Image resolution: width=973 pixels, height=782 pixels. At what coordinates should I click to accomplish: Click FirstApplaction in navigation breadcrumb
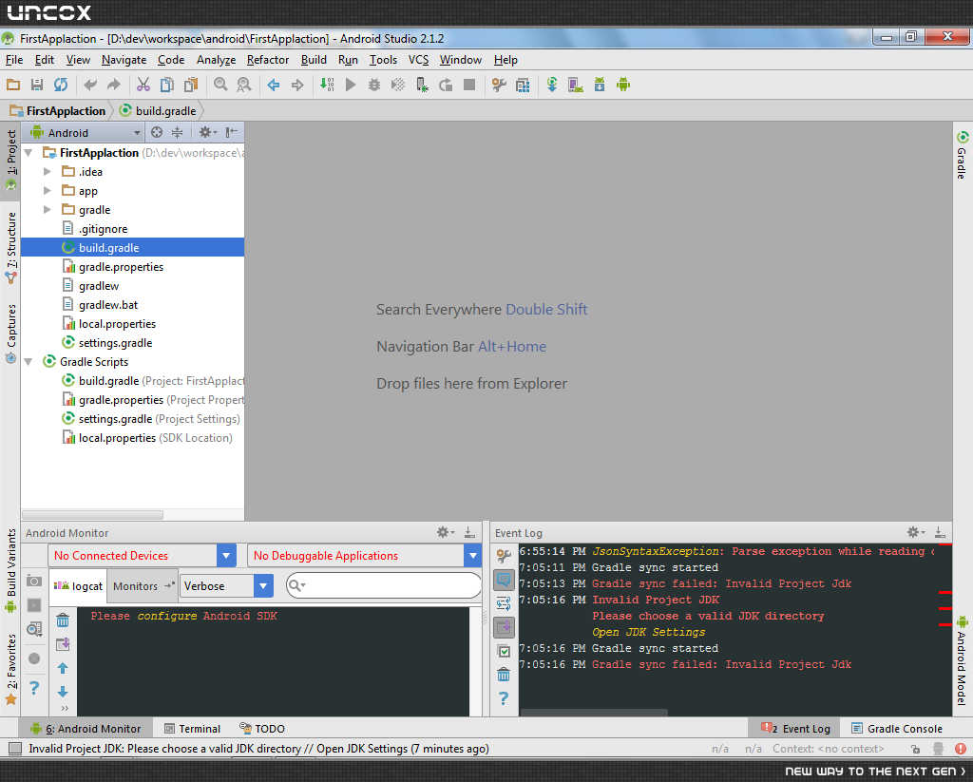[x=58, y=110]
